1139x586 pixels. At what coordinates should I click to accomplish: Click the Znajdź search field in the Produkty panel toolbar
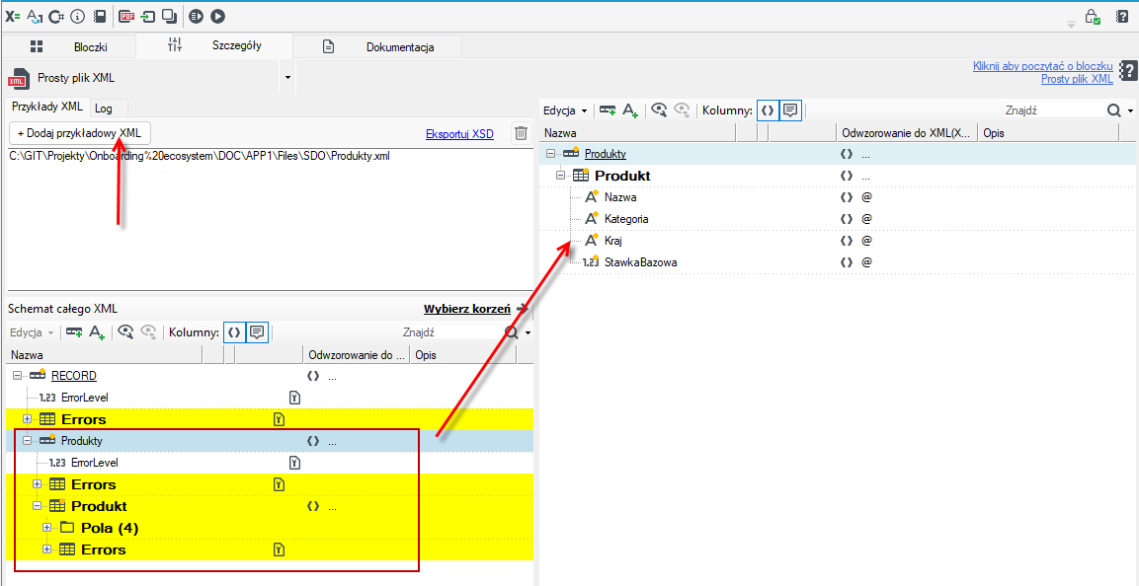tap(1052, 110)
